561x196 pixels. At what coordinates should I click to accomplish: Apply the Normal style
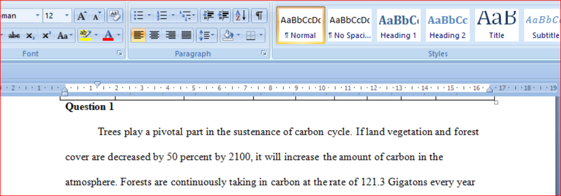pyautogui.click(x=301, y=25)
